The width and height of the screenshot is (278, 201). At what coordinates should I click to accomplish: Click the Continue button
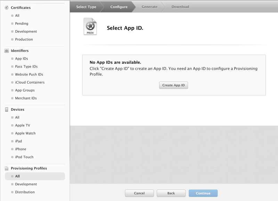coord(203,193)
